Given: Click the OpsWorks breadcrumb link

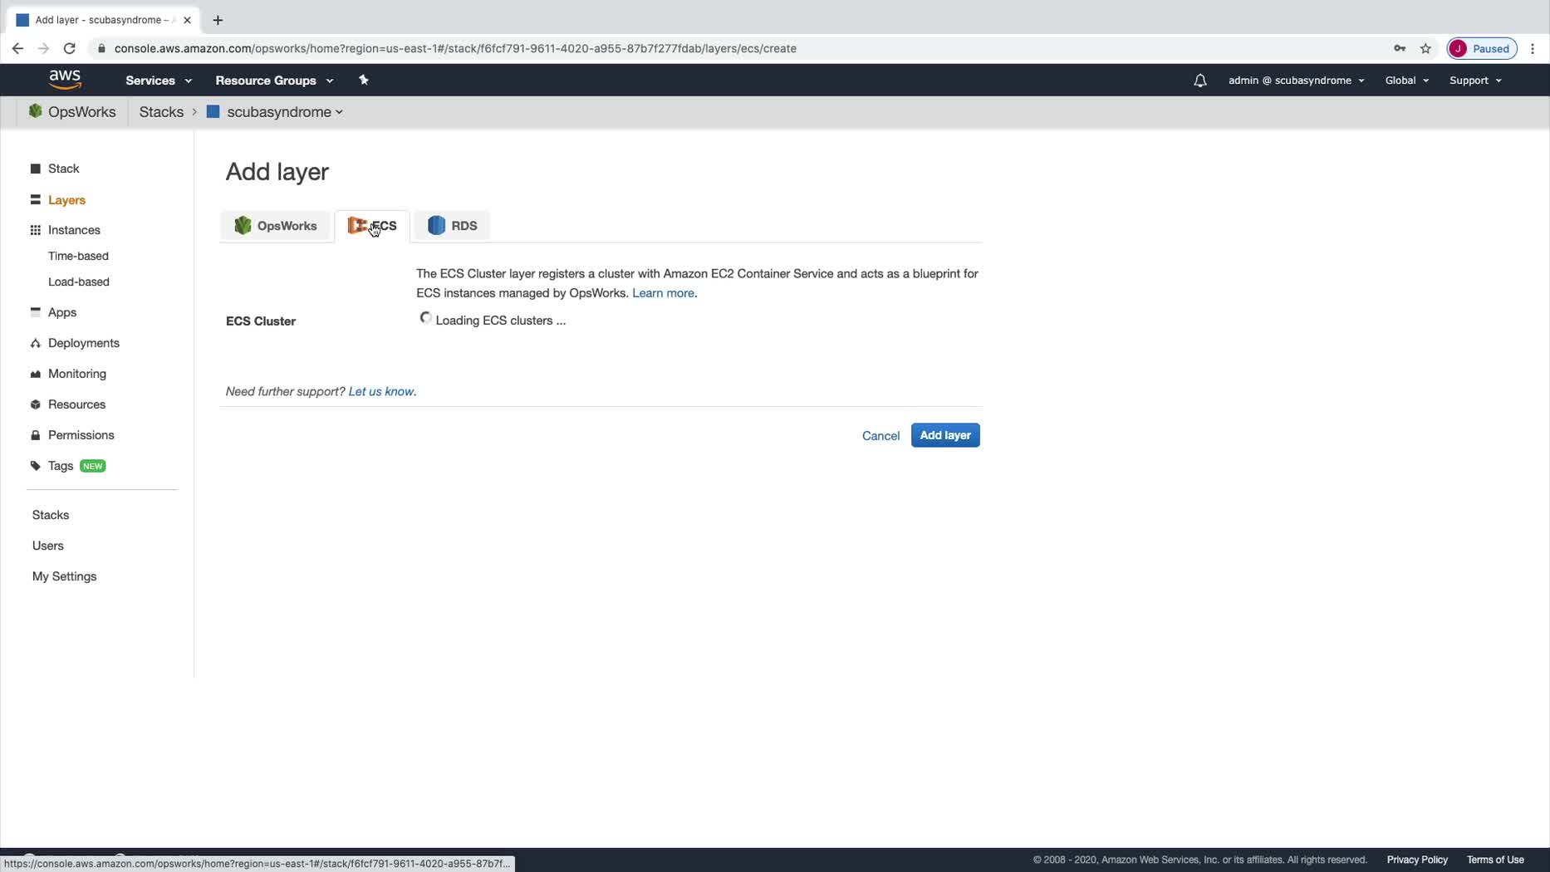Looking at the screenshot, I should click(82, 112).
